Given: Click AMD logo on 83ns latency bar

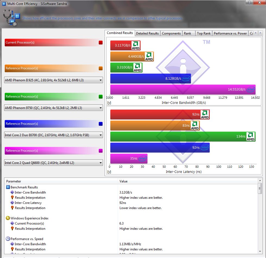Looking at the screenshot, I should pos(195,126).
